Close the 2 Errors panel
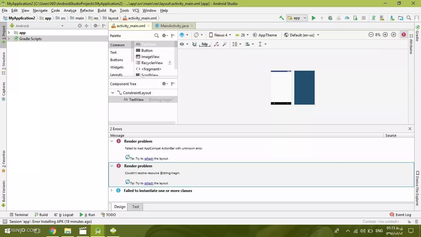 pos(410,129)
